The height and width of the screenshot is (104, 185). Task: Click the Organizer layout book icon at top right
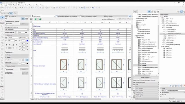pyautogui.click(x=181, y=12)
